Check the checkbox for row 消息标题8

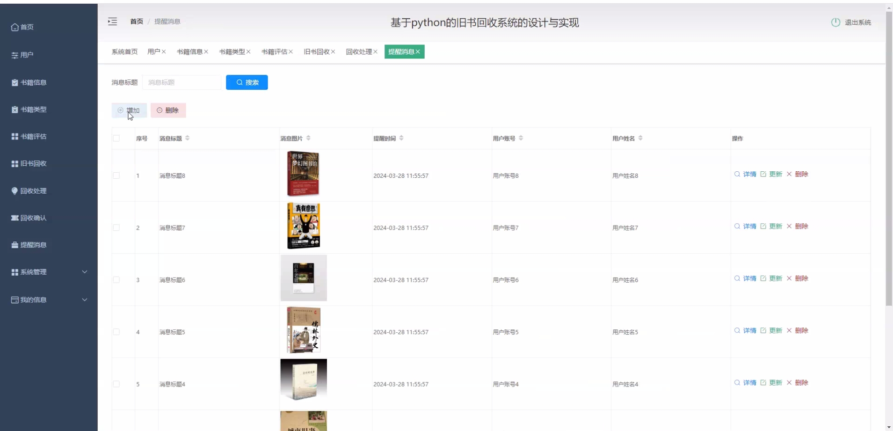(116, 175)
